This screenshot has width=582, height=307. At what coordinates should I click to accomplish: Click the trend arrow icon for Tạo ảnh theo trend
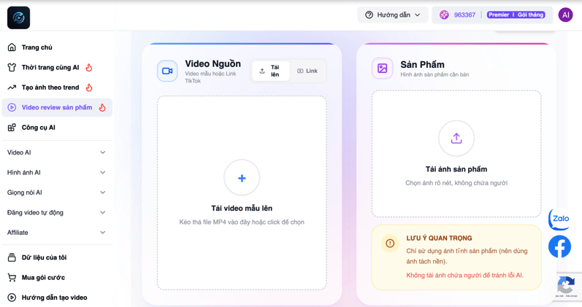click(12, 87)
